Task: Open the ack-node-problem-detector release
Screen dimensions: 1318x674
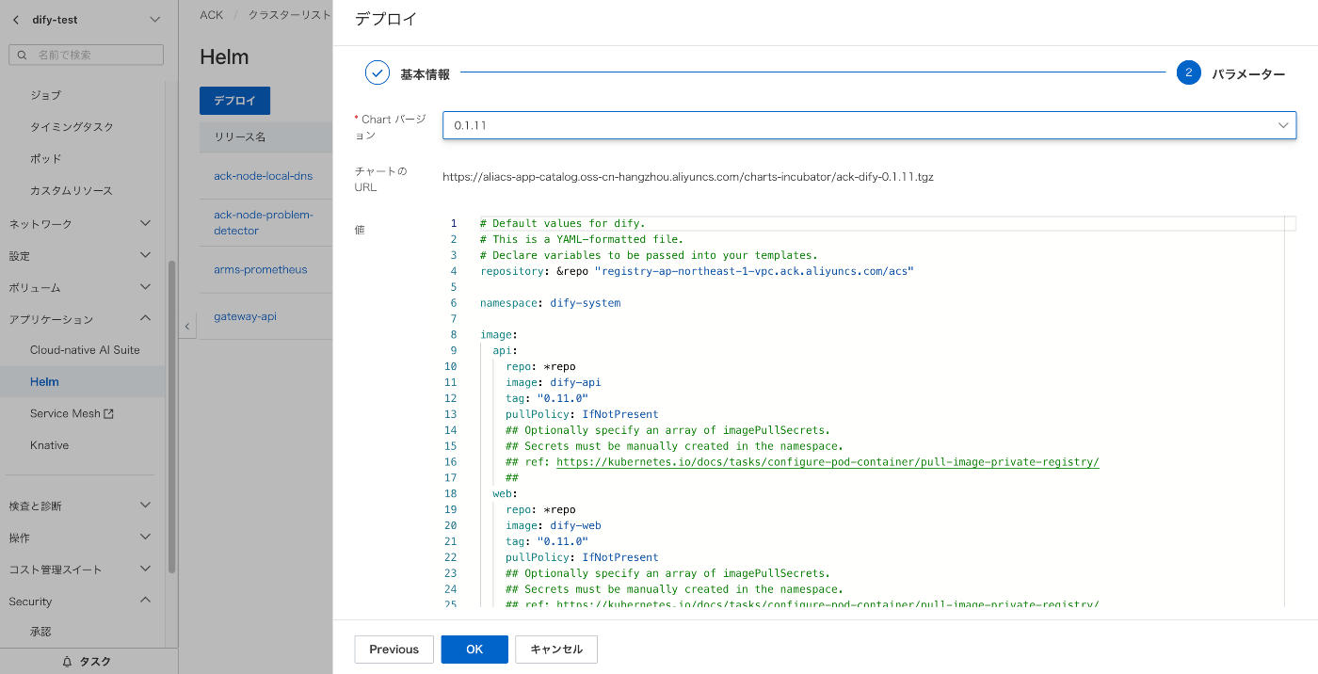Action: pos(263,223)
